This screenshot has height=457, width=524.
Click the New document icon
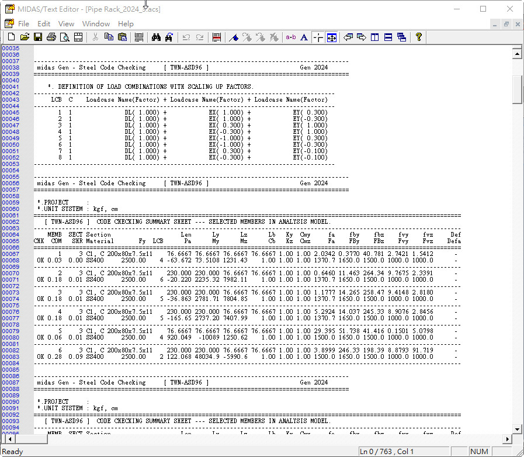coord(11,37)
